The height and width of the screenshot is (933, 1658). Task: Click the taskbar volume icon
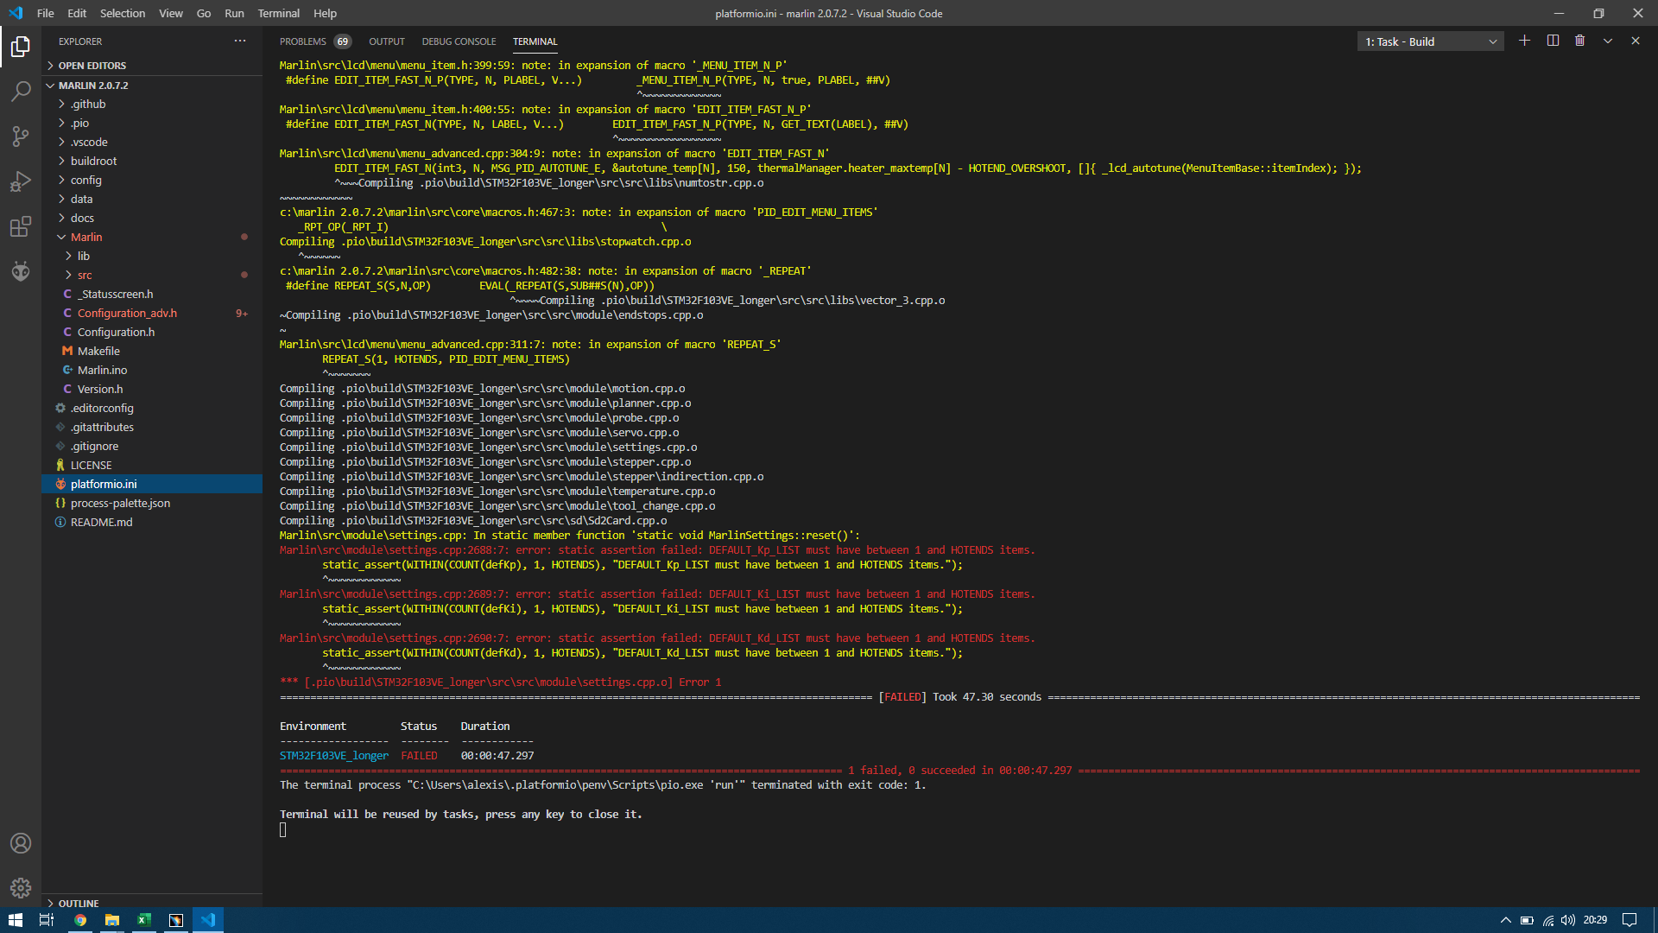point(1568,920)
